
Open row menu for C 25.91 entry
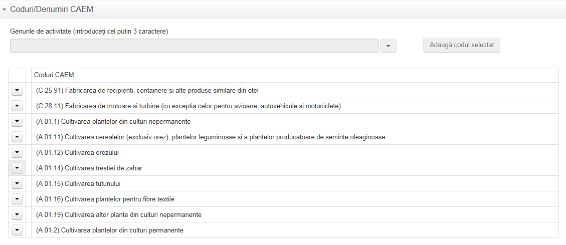[17, 90]
